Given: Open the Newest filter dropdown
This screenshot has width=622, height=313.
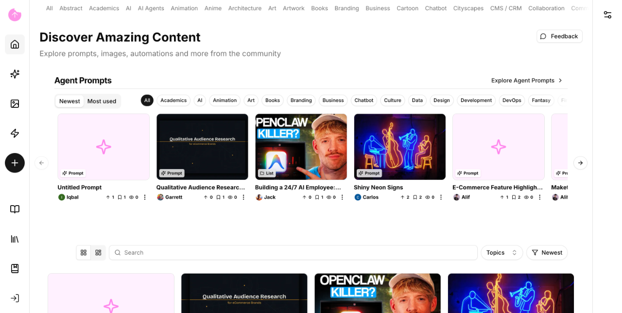Looking at the screenshot, I should pos(547,253).
